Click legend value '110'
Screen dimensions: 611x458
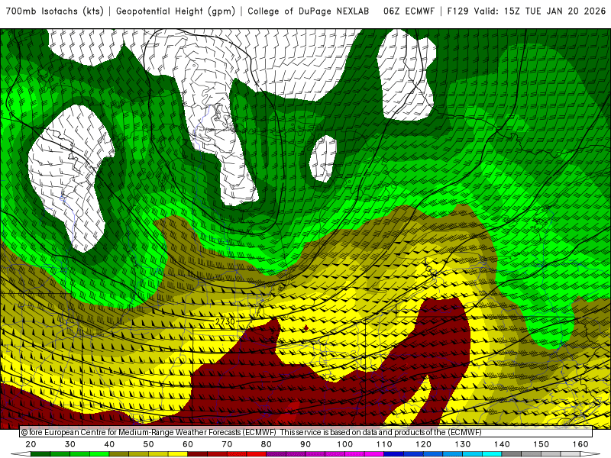click(384, 444)
